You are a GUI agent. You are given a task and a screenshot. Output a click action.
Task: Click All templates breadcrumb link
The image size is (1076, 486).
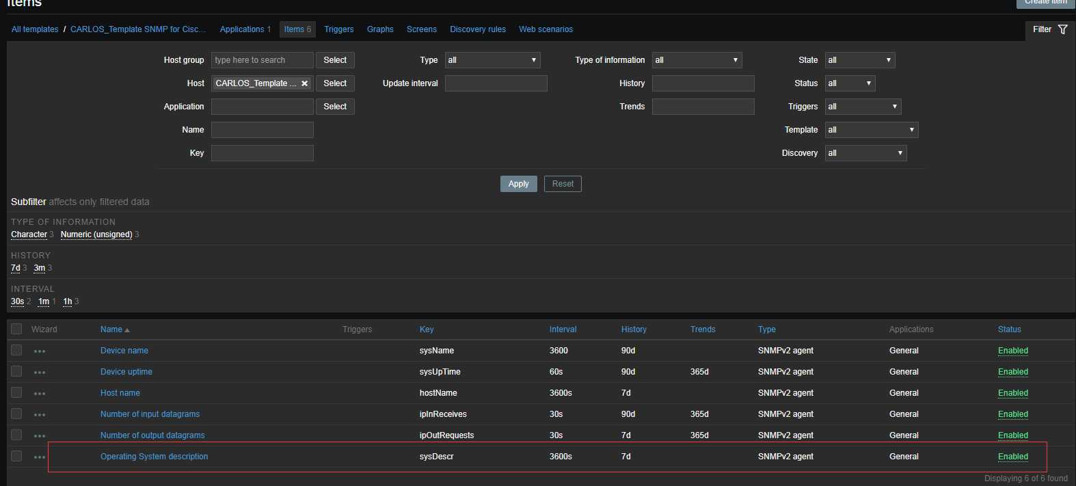(x=35, y=29)
